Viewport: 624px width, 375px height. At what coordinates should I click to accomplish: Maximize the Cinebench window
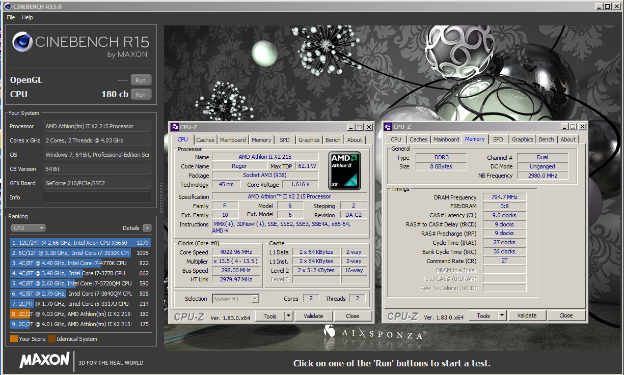(x=608, y=6)
